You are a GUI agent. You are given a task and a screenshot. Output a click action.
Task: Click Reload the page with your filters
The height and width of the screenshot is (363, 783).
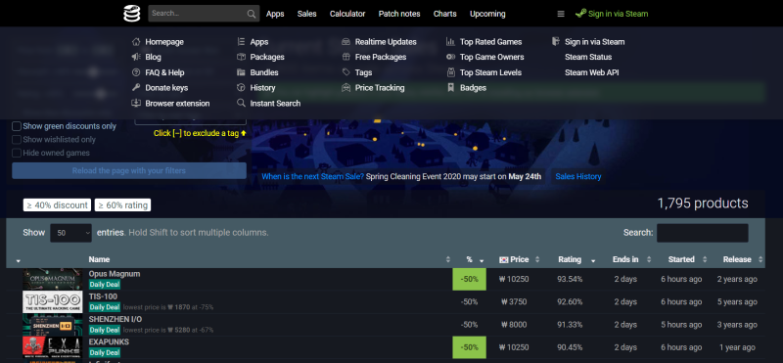[x=129, y=171]
